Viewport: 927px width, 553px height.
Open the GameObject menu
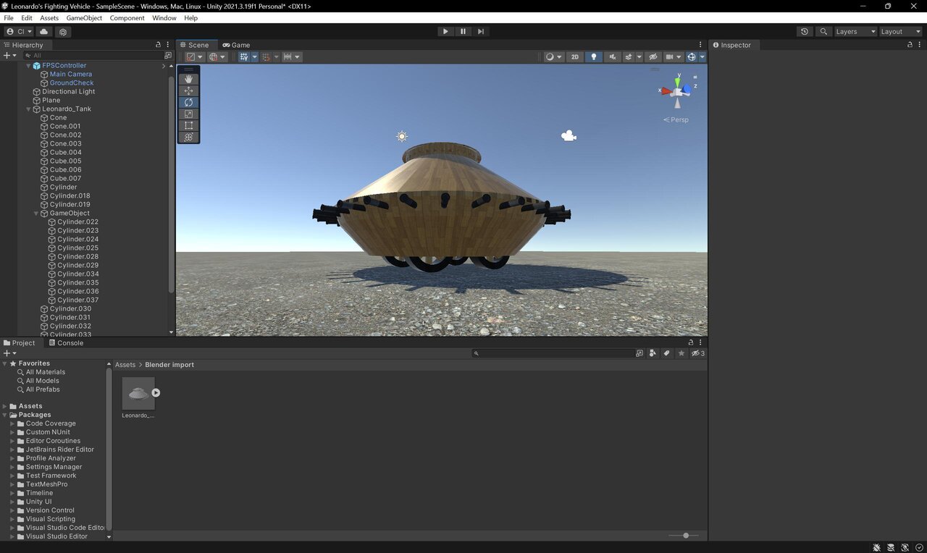84,18
